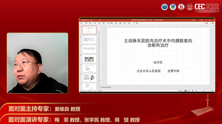Click the 批注 (Comments) button
The height and width of the screenshot is (124, 222).
pos(212,23)
